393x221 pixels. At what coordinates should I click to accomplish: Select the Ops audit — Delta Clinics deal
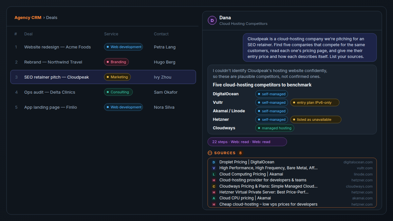103,92
